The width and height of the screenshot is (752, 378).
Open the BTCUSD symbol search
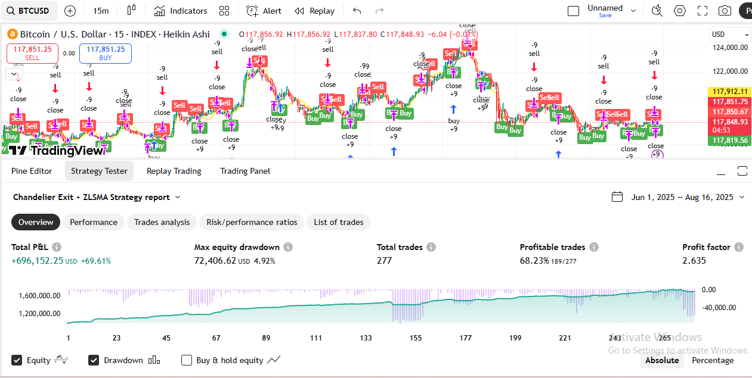pyautogui.click(x=29, y=11)
